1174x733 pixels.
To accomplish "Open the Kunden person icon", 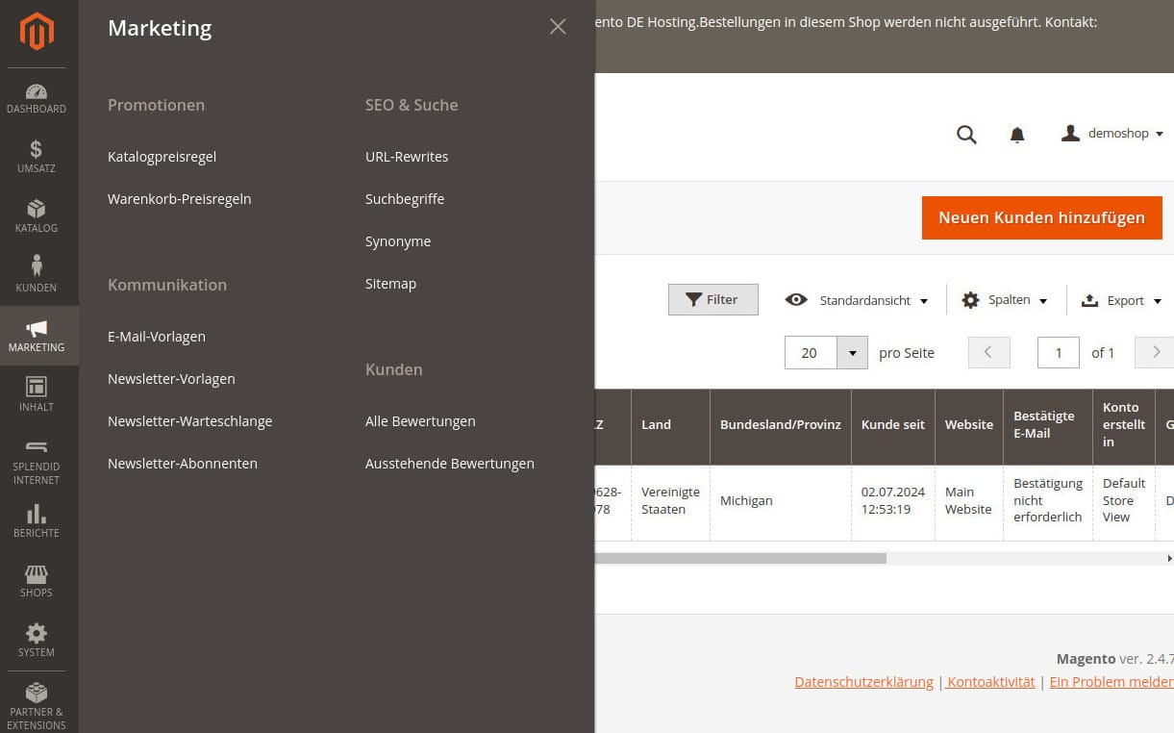I will coord(37,266).
